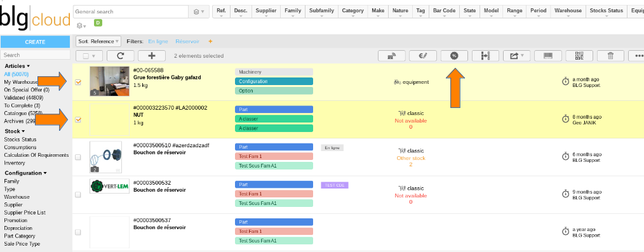The height and width of the screenshot is (252, 644).
Task: Click stopwatch icon on a year ago row
Action: pyautogui.click(x=565, y=232)
